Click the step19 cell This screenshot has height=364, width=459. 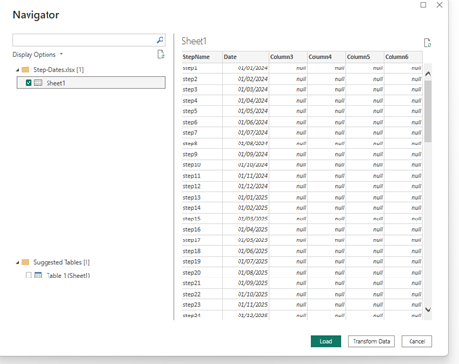202,261
